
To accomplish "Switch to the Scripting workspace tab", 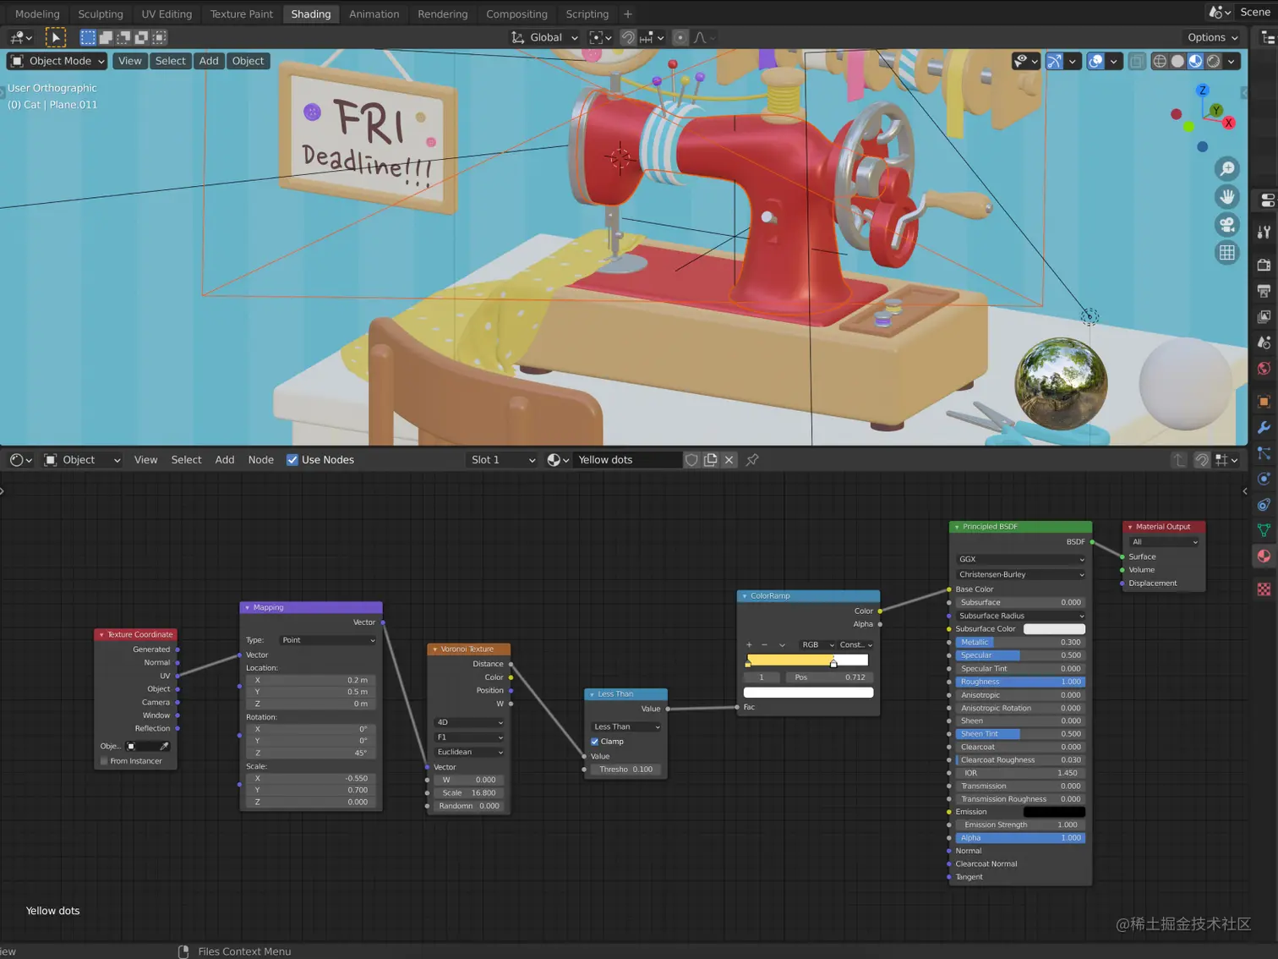I will point(587,14).
